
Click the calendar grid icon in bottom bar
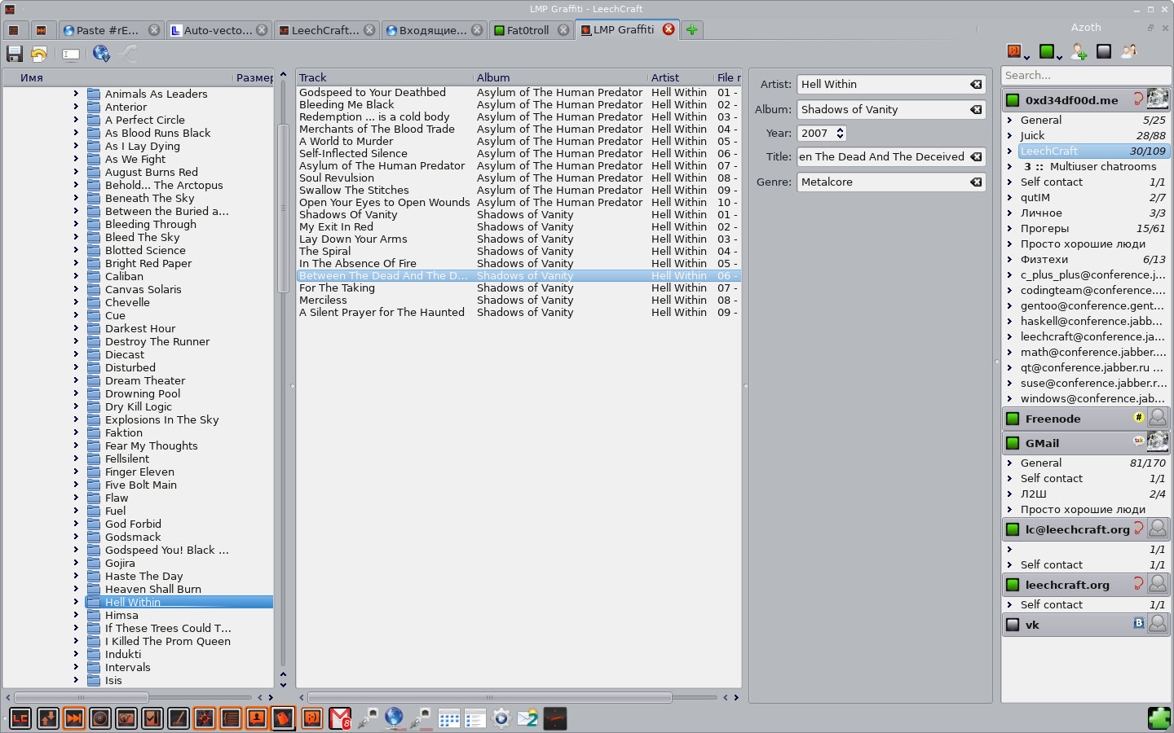coord(449,718)
